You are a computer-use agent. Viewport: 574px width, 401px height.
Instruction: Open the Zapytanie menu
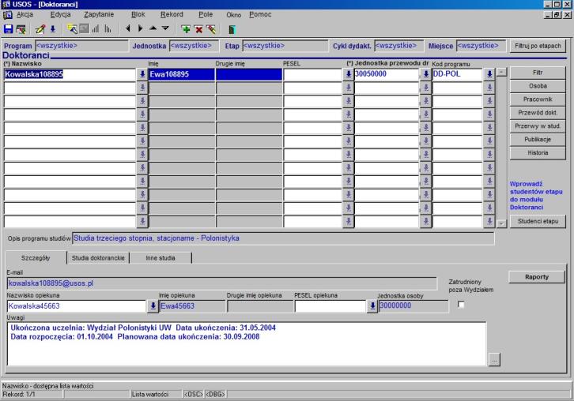tap(99, 15)
